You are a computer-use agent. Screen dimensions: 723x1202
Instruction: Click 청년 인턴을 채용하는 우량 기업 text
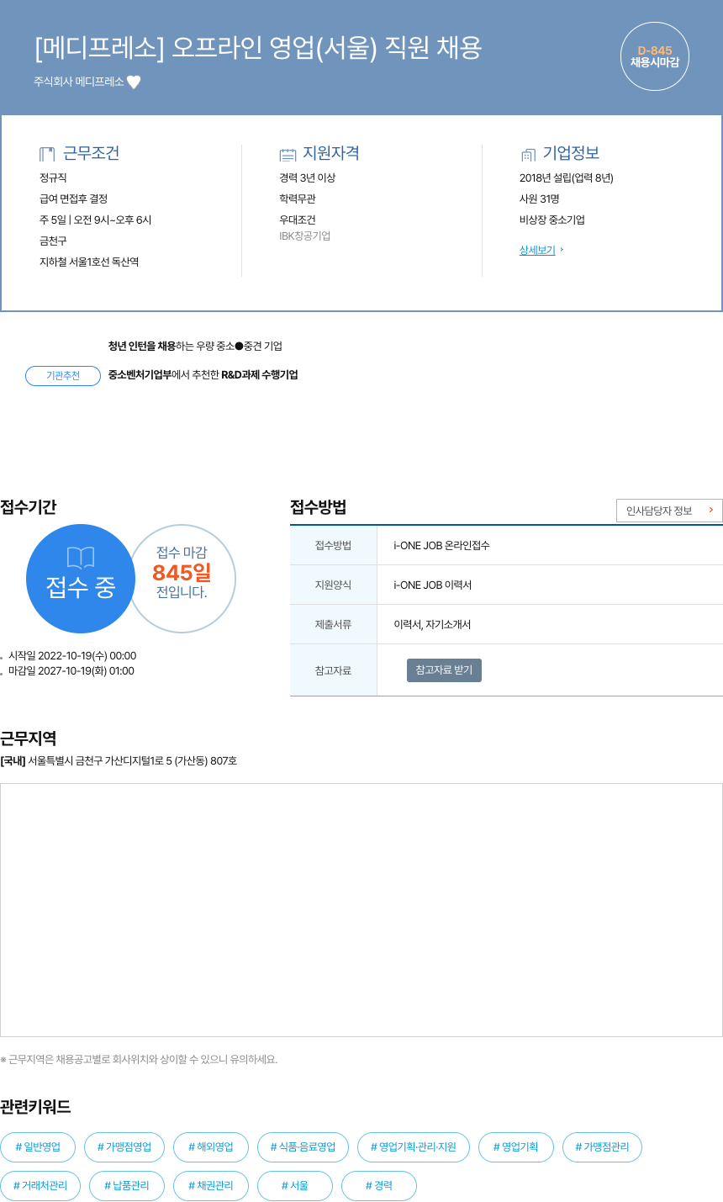pyautogui.click(x=195, y=347)
